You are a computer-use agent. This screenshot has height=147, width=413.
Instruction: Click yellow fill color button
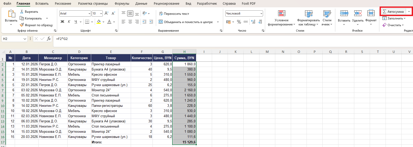[99, 22]
